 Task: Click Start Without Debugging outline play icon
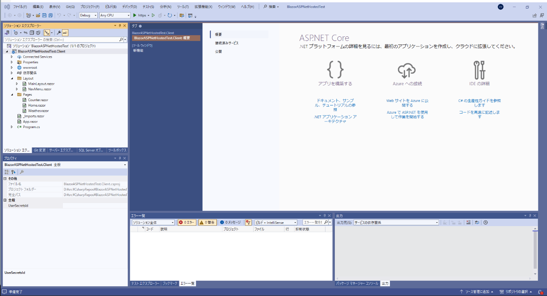153,15
